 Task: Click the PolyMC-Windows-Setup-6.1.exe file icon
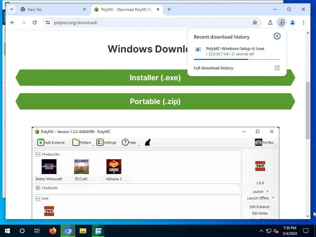pyautogui.click(x=198, y=50)
